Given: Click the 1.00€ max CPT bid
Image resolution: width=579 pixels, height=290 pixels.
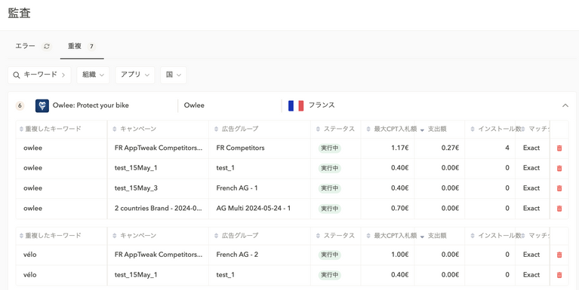Looking at the screenshot, I should [400, 255].
